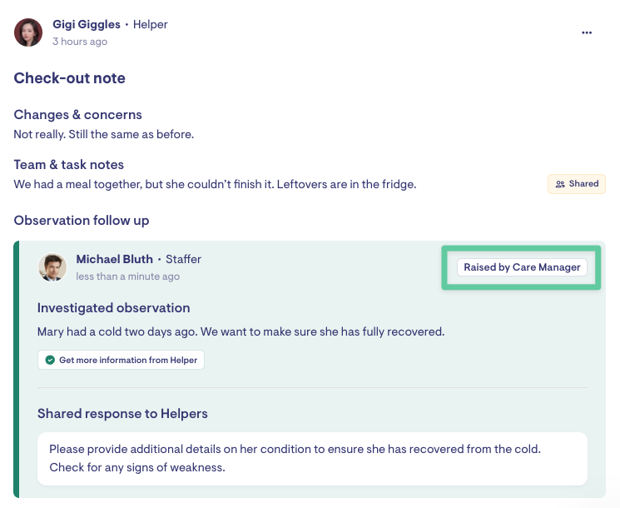Screen dimensions: 620x508
Task: Open the three-dot options menu
Action: pyautogui.click(x=587, y=32)
